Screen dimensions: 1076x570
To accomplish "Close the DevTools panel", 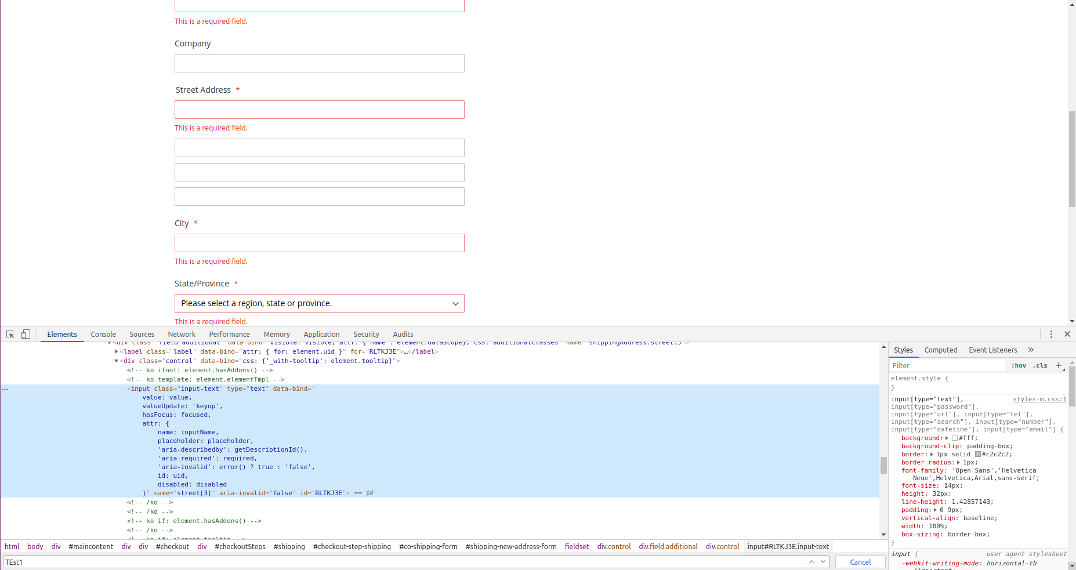I will (1067, 334).
